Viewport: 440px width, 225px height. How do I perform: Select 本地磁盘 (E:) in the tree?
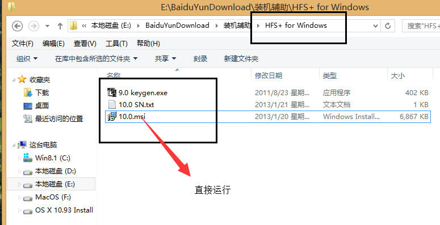(x=55, y=184)
